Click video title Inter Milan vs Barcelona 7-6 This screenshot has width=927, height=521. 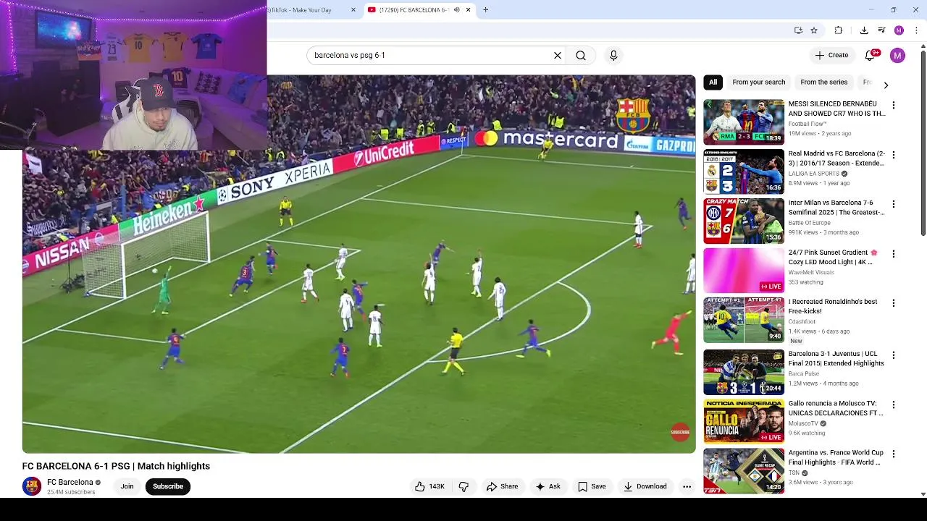click(x=836, y=208)
